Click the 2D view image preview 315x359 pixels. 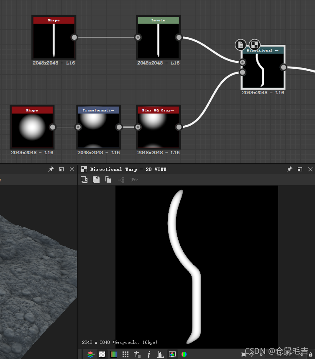click(197, 267)
